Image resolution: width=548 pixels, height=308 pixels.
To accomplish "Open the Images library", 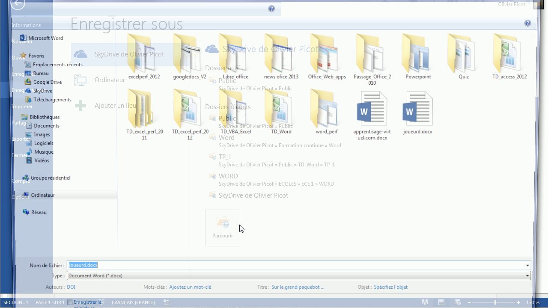I will (38, 134).
